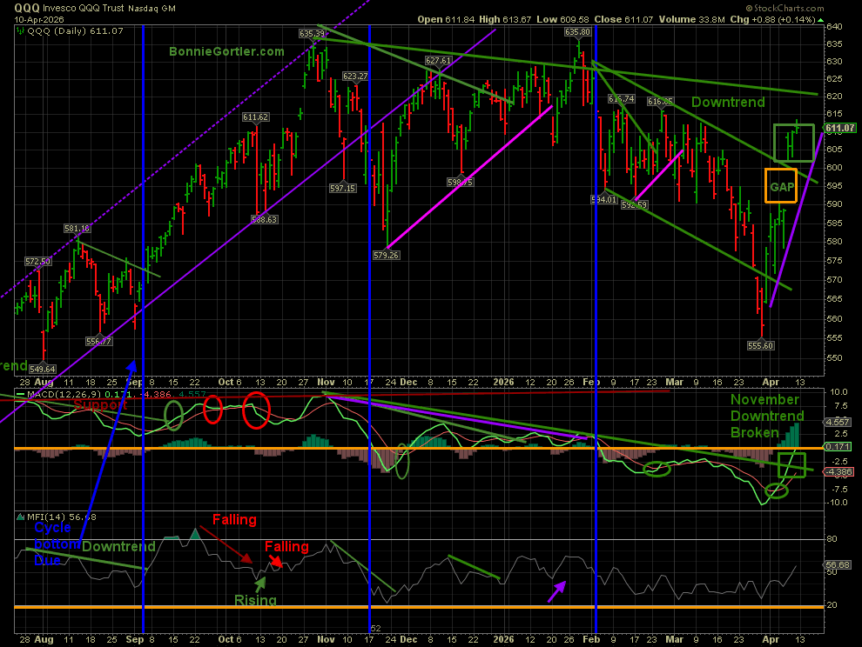Click the 555.60 price low label

[x=762, y=345]
